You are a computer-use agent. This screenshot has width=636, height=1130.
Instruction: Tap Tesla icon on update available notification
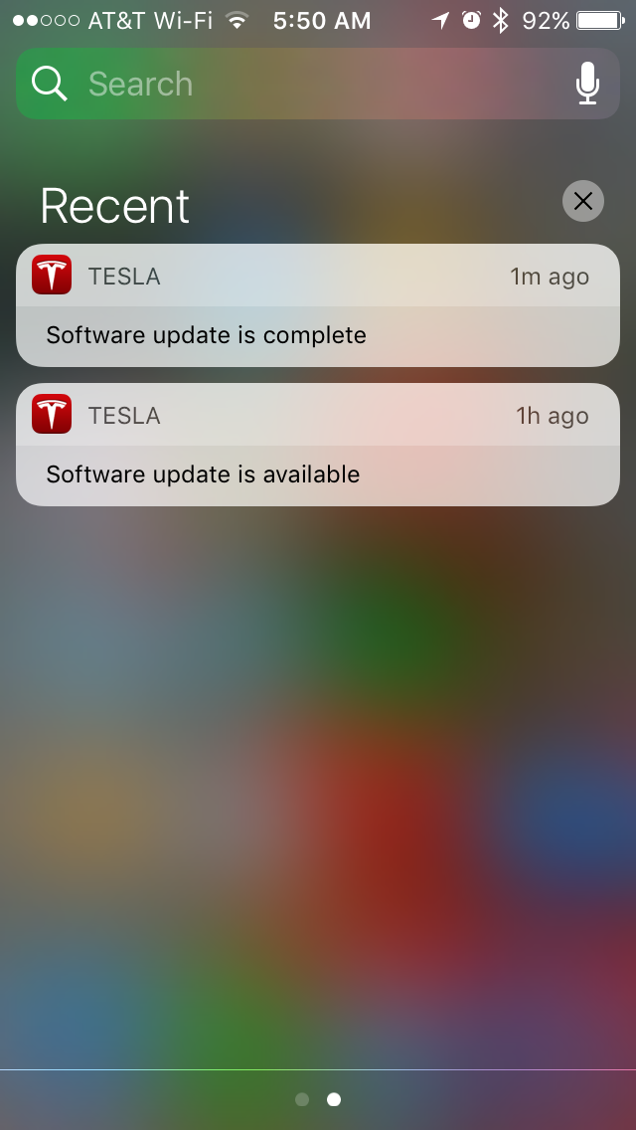point(52,414)
